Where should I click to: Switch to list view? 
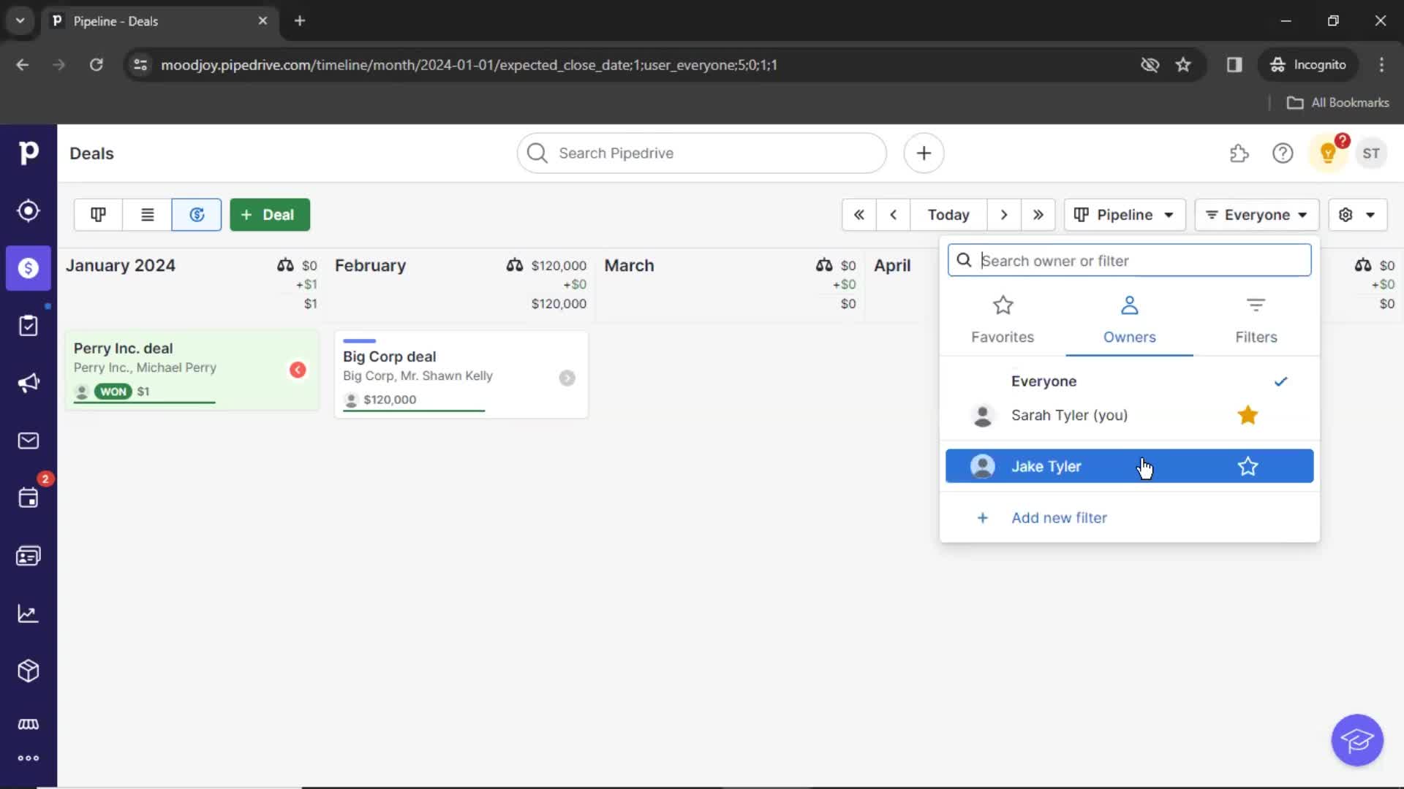tap(147, 215)
